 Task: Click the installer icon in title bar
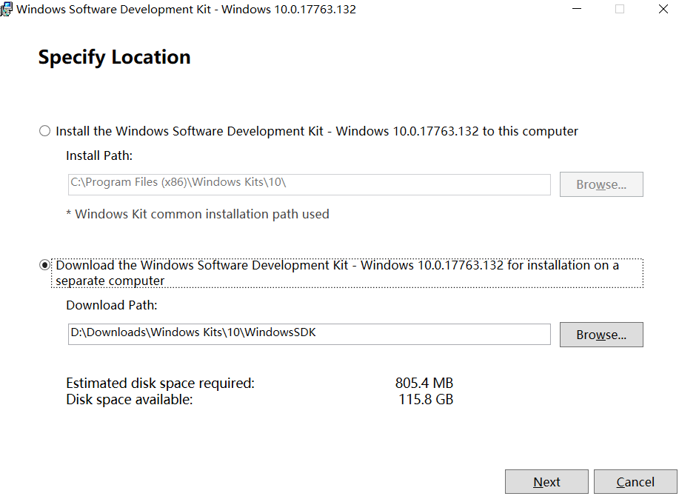point(7,9)
